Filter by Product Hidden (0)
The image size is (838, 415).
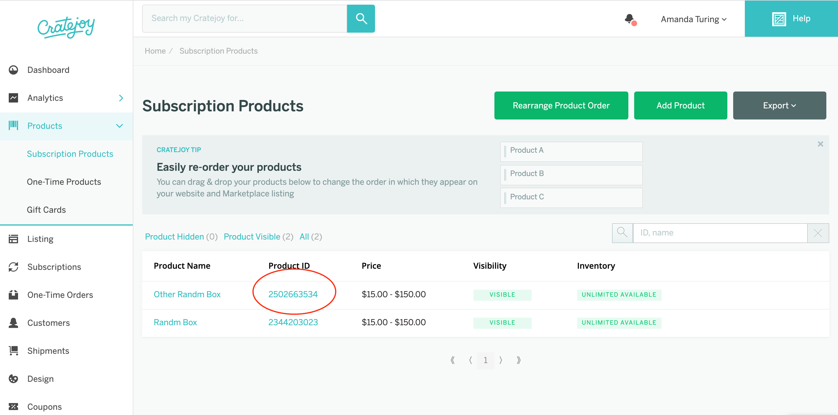click(181, 237)
